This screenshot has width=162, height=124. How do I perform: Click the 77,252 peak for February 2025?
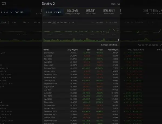[x=115, y=68]
